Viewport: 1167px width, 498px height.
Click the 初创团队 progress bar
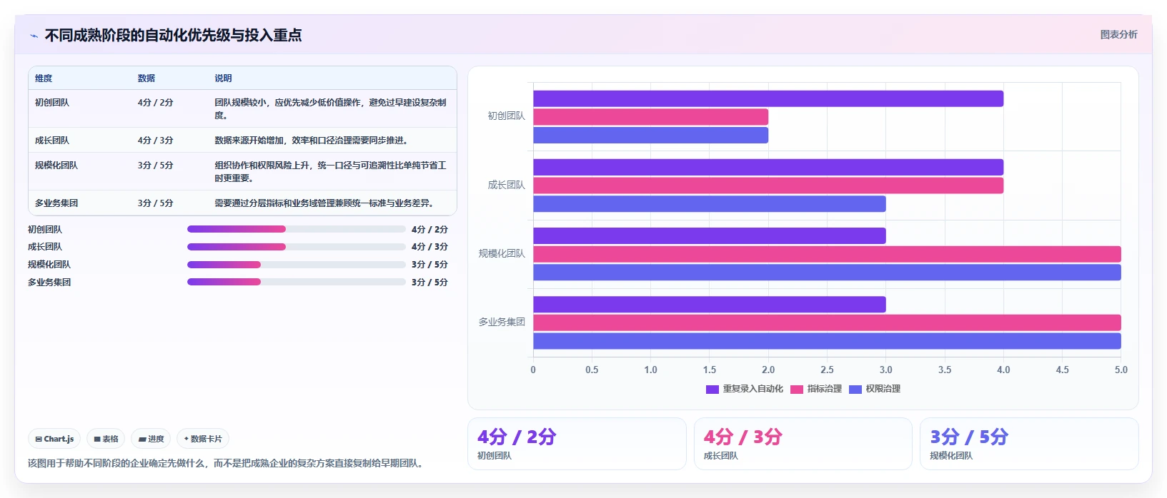(297, 229)
